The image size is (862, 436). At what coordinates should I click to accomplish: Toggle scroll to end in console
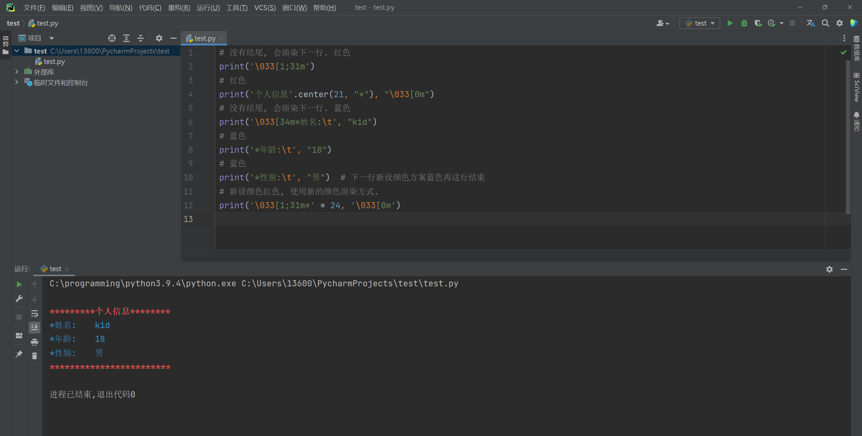[34, 327]
